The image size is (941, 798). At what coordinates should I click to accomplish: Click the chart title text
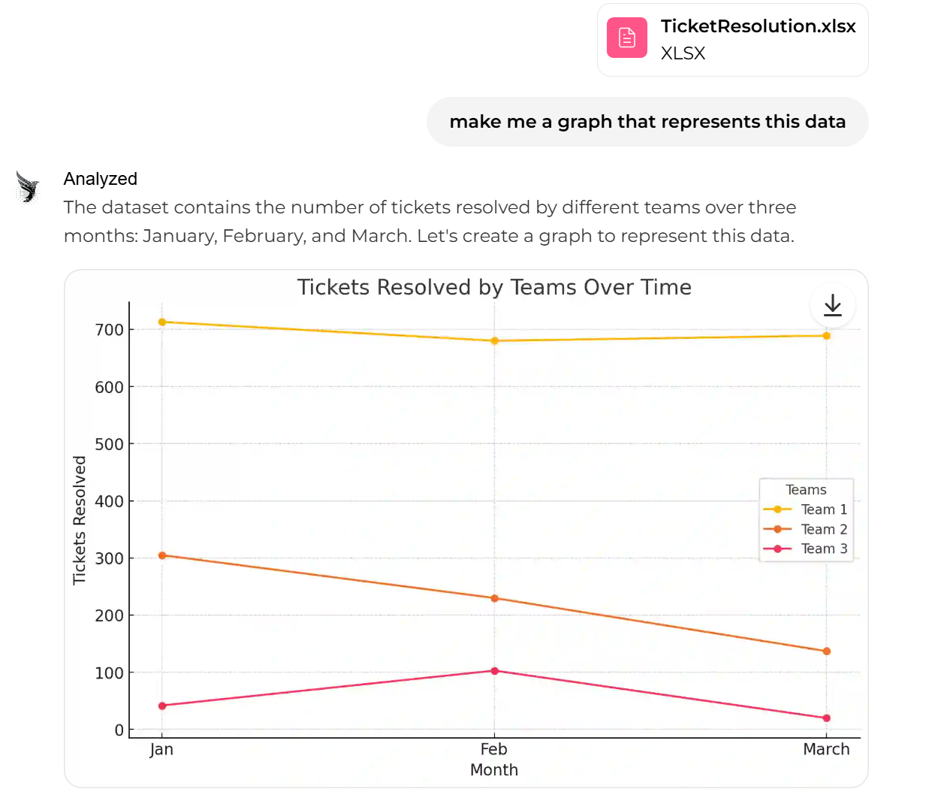pos(494,287)
